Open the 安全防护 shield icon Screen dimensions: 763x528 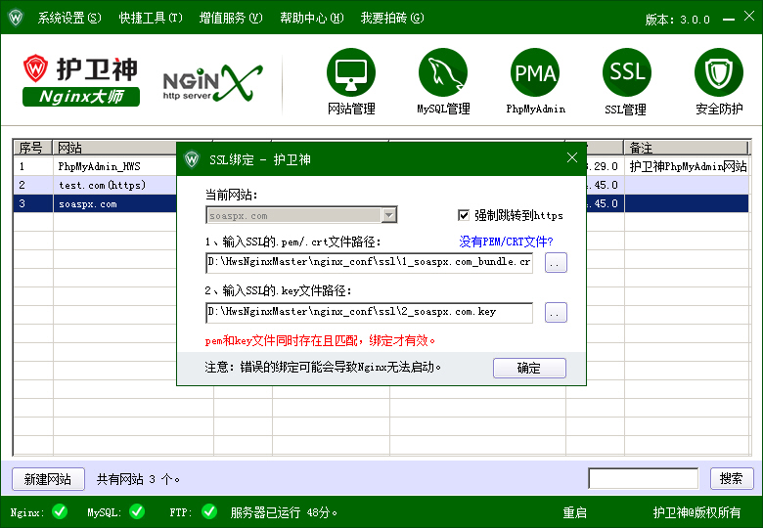pos(719,72)
